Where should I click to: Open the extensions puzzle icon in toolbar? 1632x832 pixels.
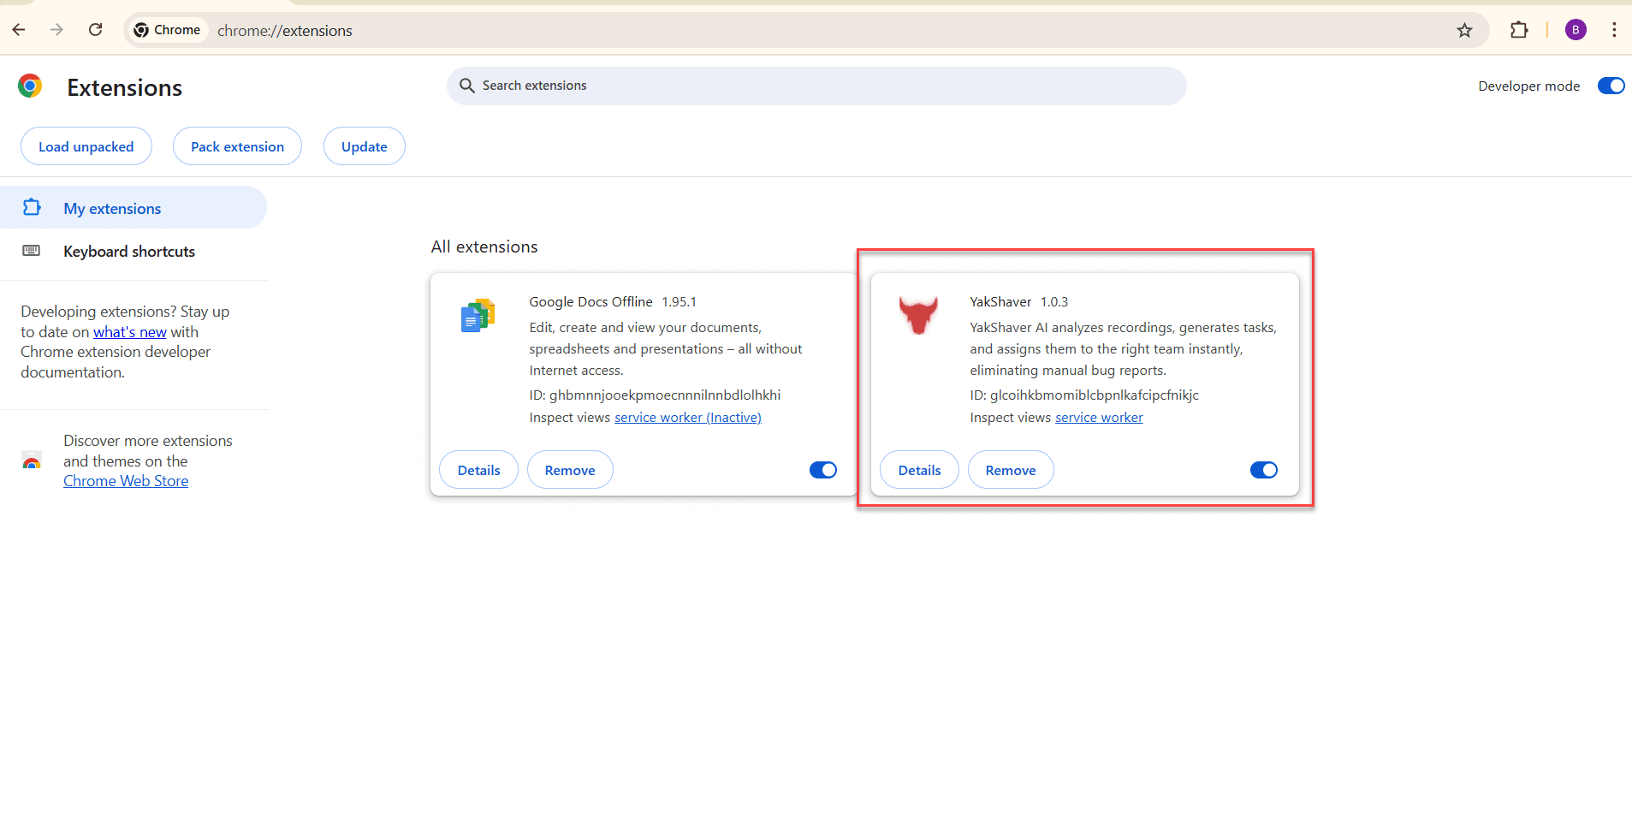[x=1518, y=30]
